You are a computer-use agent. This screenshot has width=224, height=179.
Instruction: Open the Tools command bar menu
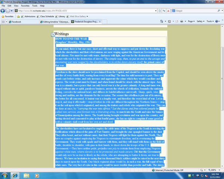[210, 21]
